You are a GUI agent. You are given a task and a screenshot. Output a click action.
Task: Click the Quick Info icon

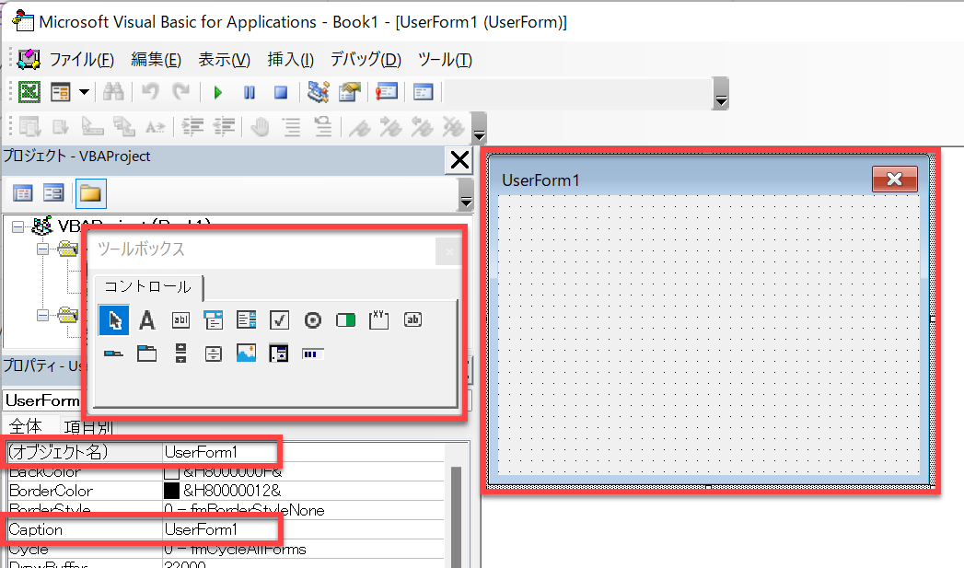92,127
